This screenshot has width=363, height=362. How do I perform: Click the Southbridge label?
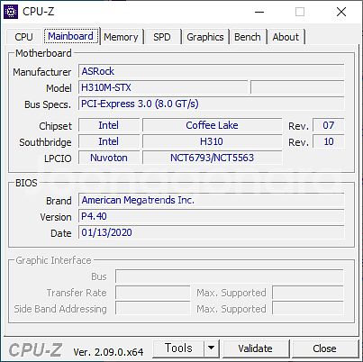click(x=45, y=142)
